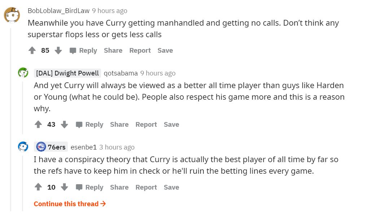Image resolution: width=367 pixels, height=221 pixels.
Task: Downvote esenbe1's conspiracy theory comment
Action: 64,187
